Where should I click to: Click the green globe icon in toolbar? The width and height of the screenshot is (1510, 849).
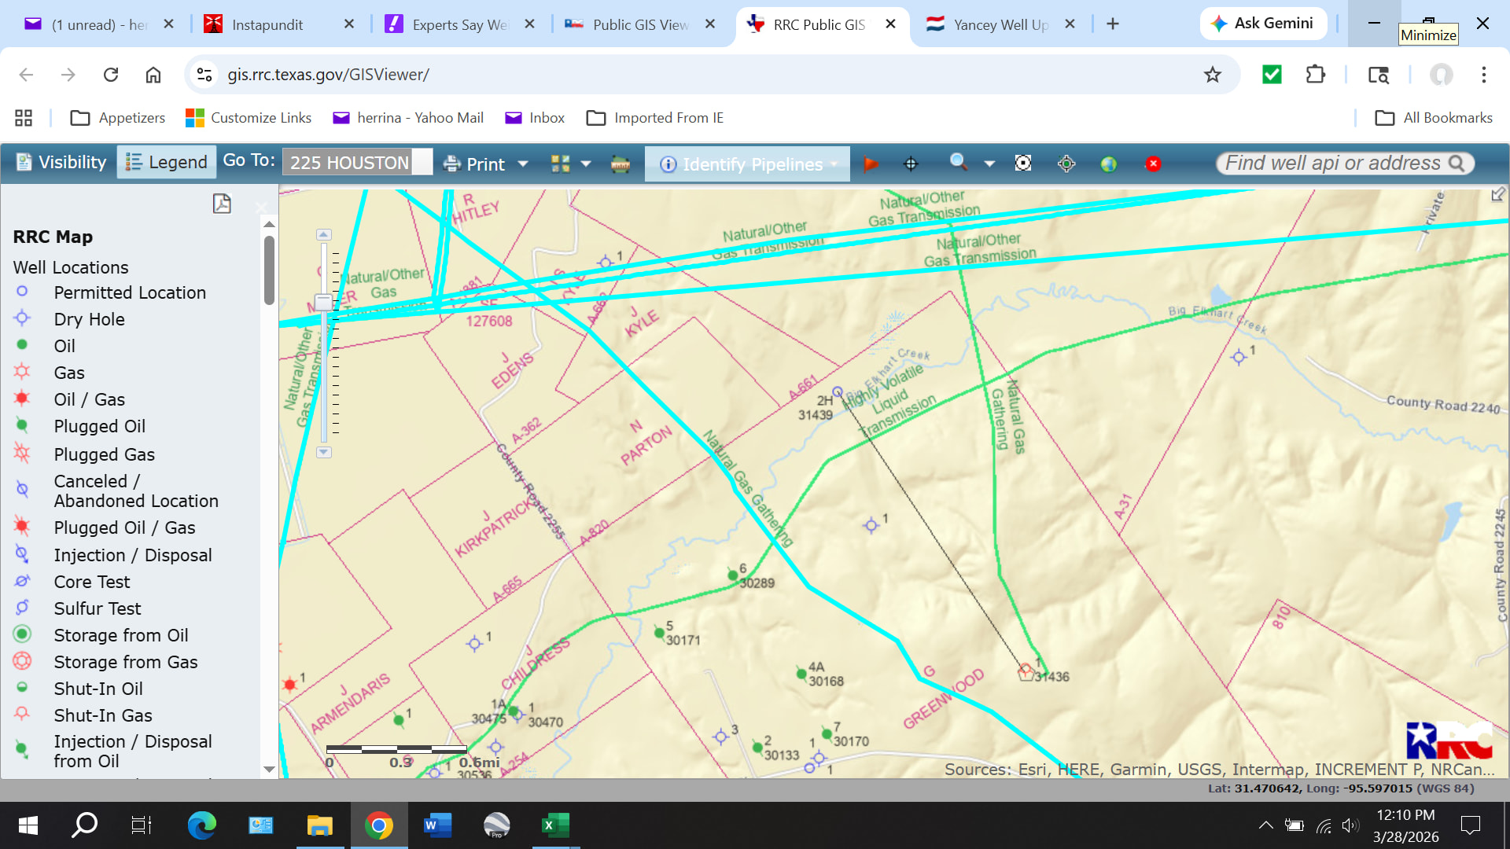(1109, 164)
